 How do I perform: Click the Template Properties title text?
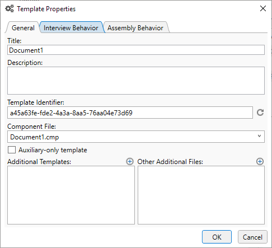[46, 9]
